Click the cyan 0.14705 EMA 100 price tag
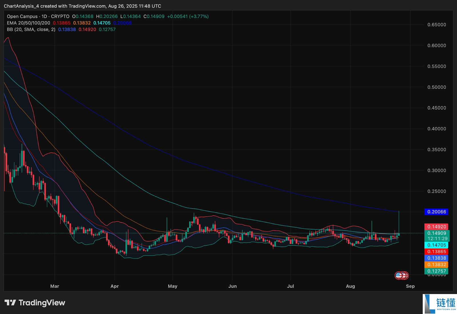This screenshot has width=457, height=314. coord(436,245)
